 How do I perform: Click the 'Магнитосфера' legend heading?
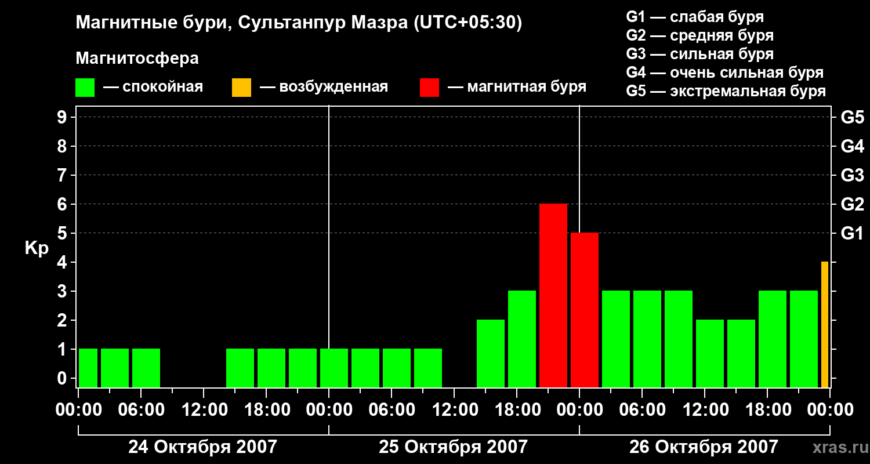click(x=137, y=59)
